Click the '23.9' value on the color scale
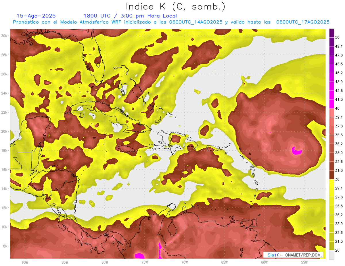Screen dimensions: 345x266 [x=339, y=224]
